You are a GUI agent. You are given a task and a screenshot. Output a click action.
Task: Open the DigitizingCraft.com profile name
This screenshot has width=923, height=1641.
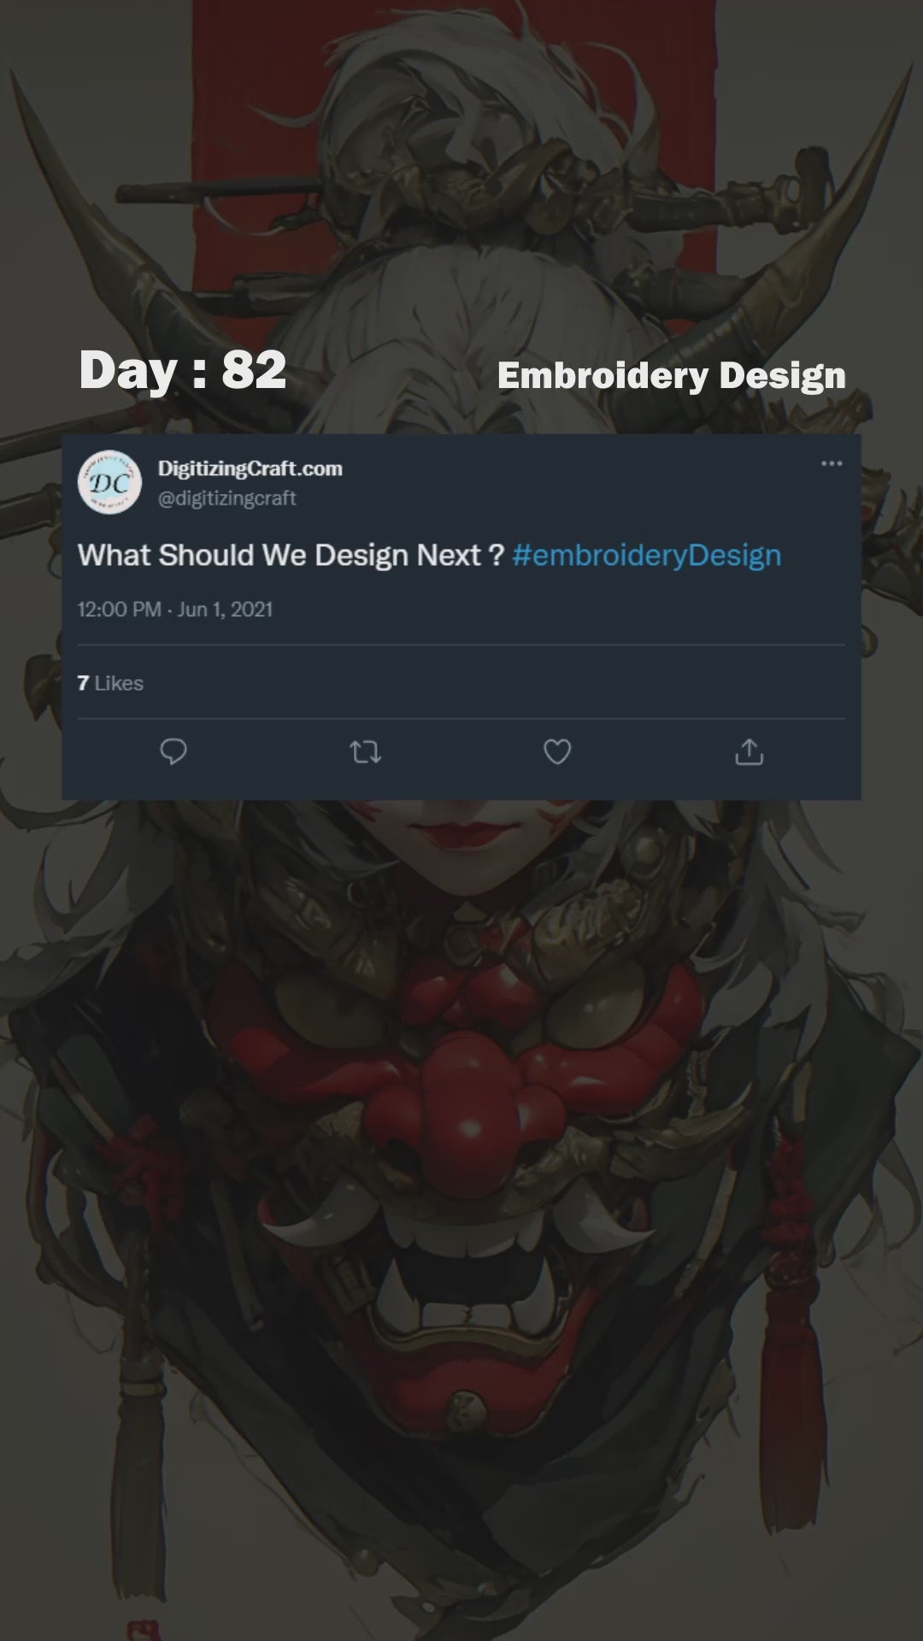coord(250,468)
